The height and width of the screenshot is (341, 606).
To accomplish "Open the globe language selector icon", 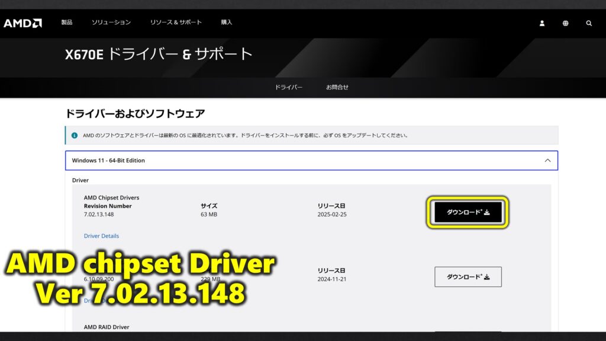I will pyautogui.click(x=565, y=23).
